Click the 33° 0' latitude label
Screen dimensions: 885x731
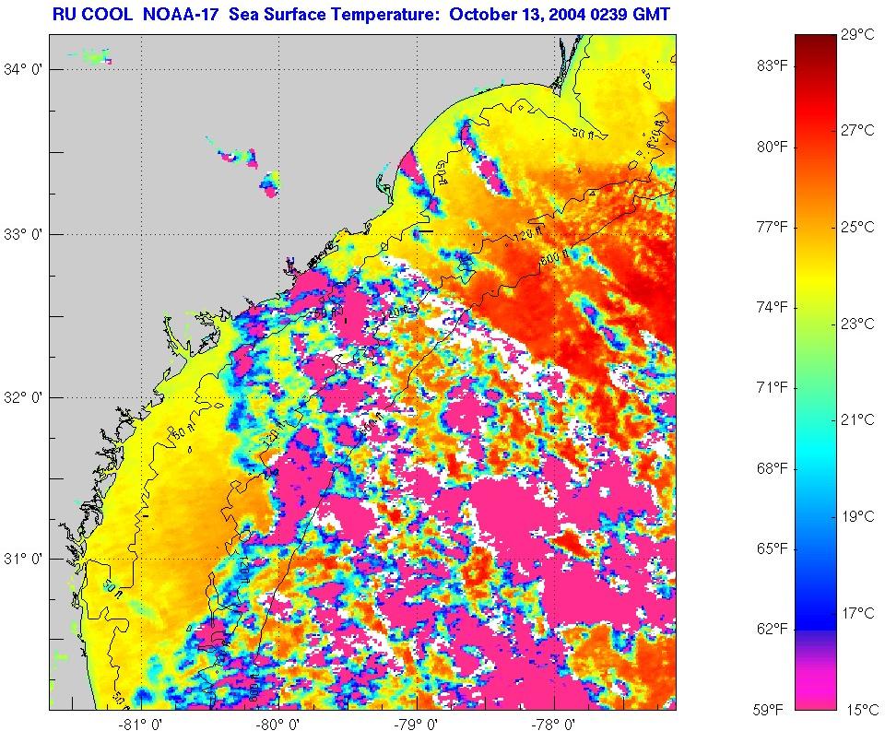coord(23,234)
